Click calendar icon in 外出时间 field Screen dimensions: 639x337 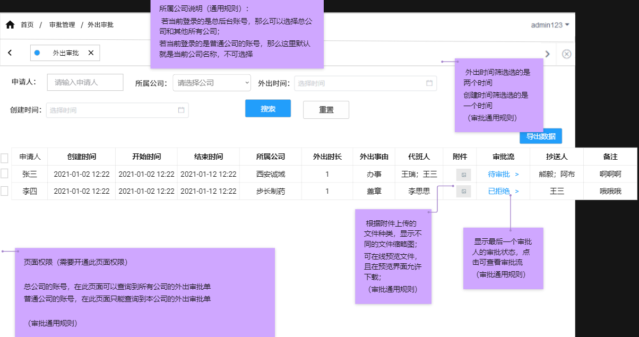(x=429, y=83)
